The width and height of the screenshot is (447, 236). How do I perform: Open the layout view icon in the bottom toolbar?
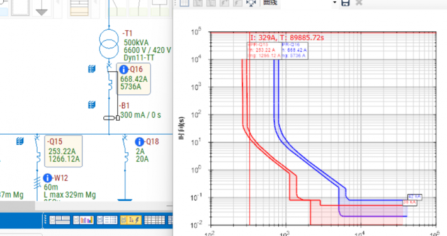(60, 220)
